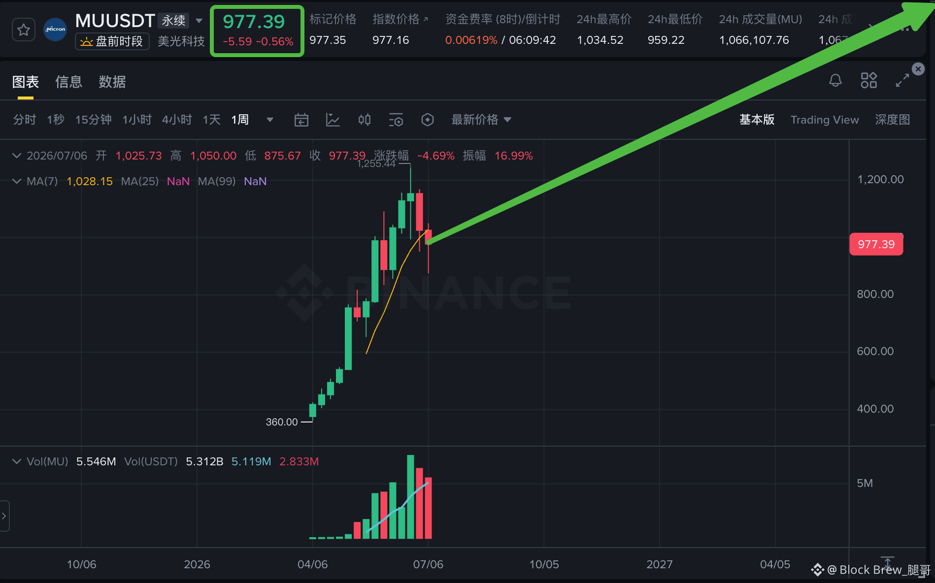Collapse the Vol(MU) indicator row chevron

(x=17, y=461)
